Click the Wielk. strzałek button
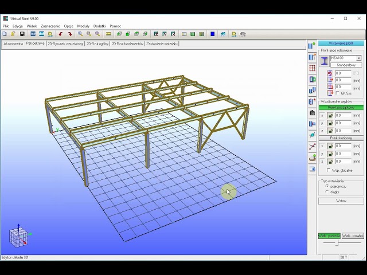This screenshot has height=275, width=367. (x=353, y=236)
